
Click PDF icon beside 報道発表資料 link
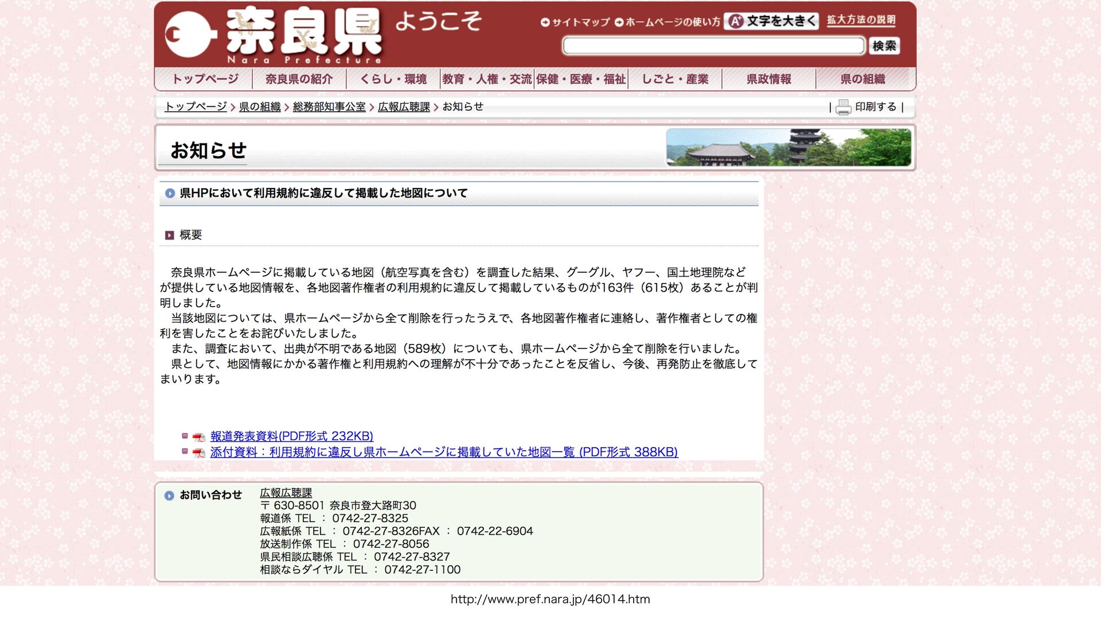(199, 437)
